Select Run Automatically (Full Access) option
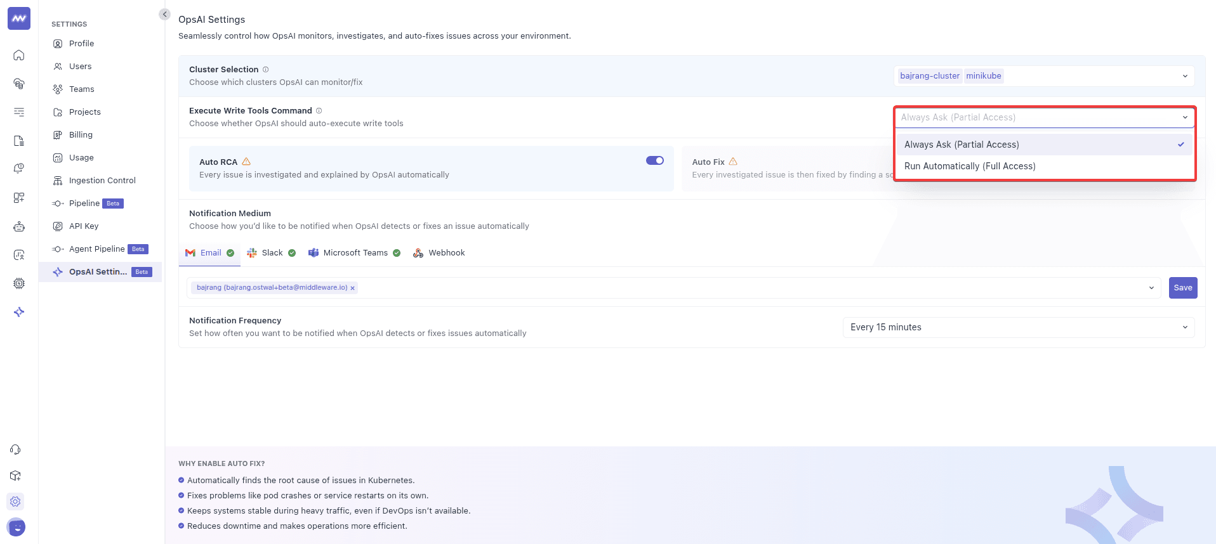Viewport: 1216px width, 544px height. (x=970, y=166)
